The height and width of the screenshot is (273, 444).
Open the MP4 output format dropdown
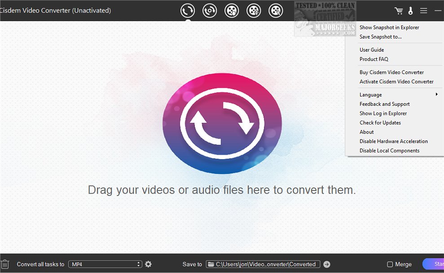105,264
